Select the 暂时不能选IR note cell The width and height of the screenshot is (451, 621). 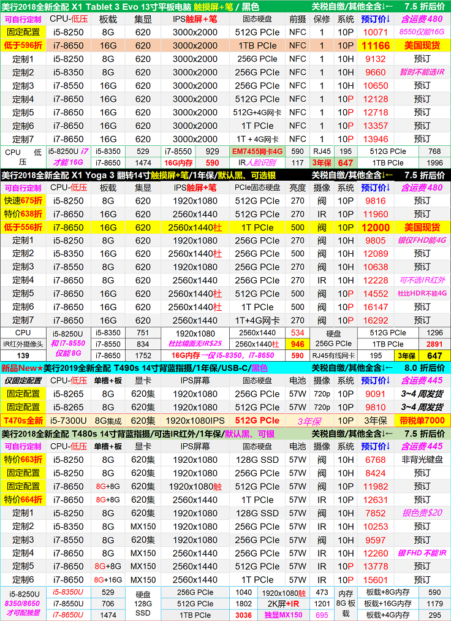(422, 72)
